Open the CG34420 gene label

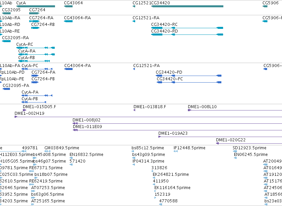(161, 3)
